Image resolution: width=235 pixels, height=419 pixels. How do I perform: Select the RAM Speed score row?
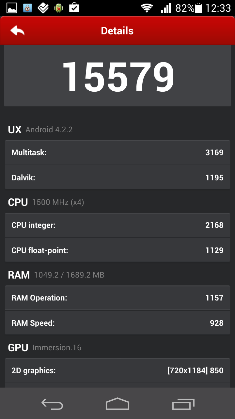coord(117,323)
